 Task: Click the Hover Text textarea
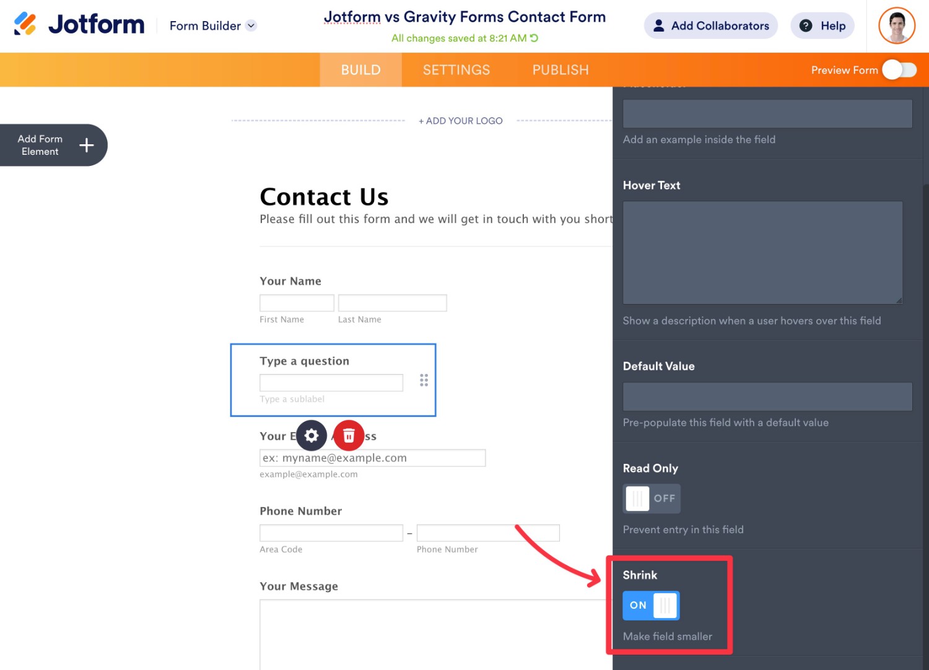(x=762, y=253)
